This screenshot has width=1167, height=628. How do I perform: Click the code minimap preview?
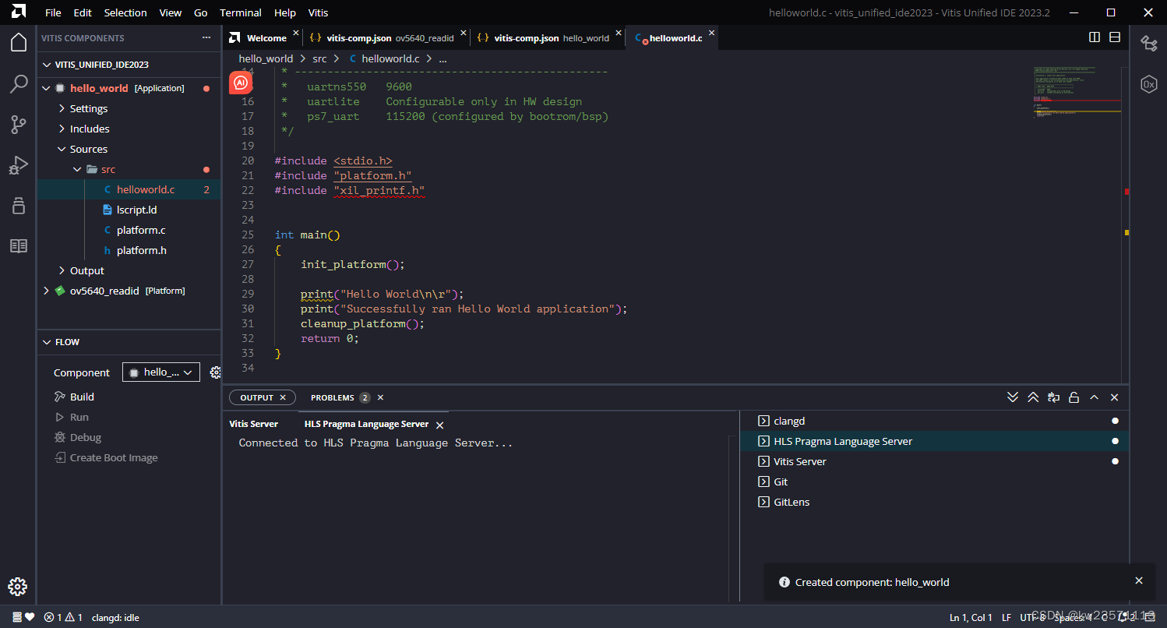(1077, 92)
